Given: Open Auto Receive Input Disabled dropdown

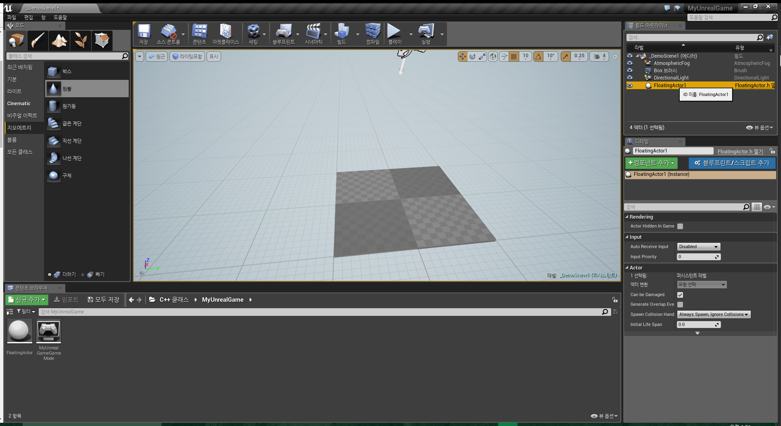Looking at the screenshot, I should pos(698,247).
